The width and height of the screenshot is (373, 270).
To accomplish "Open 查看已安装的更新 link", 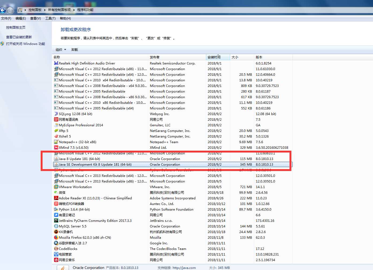I will pyautogui.click(x=19, y=37).
